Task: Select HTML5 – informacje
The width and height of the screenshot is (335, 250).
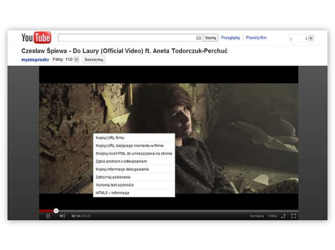Action: [x=134, y=193]
